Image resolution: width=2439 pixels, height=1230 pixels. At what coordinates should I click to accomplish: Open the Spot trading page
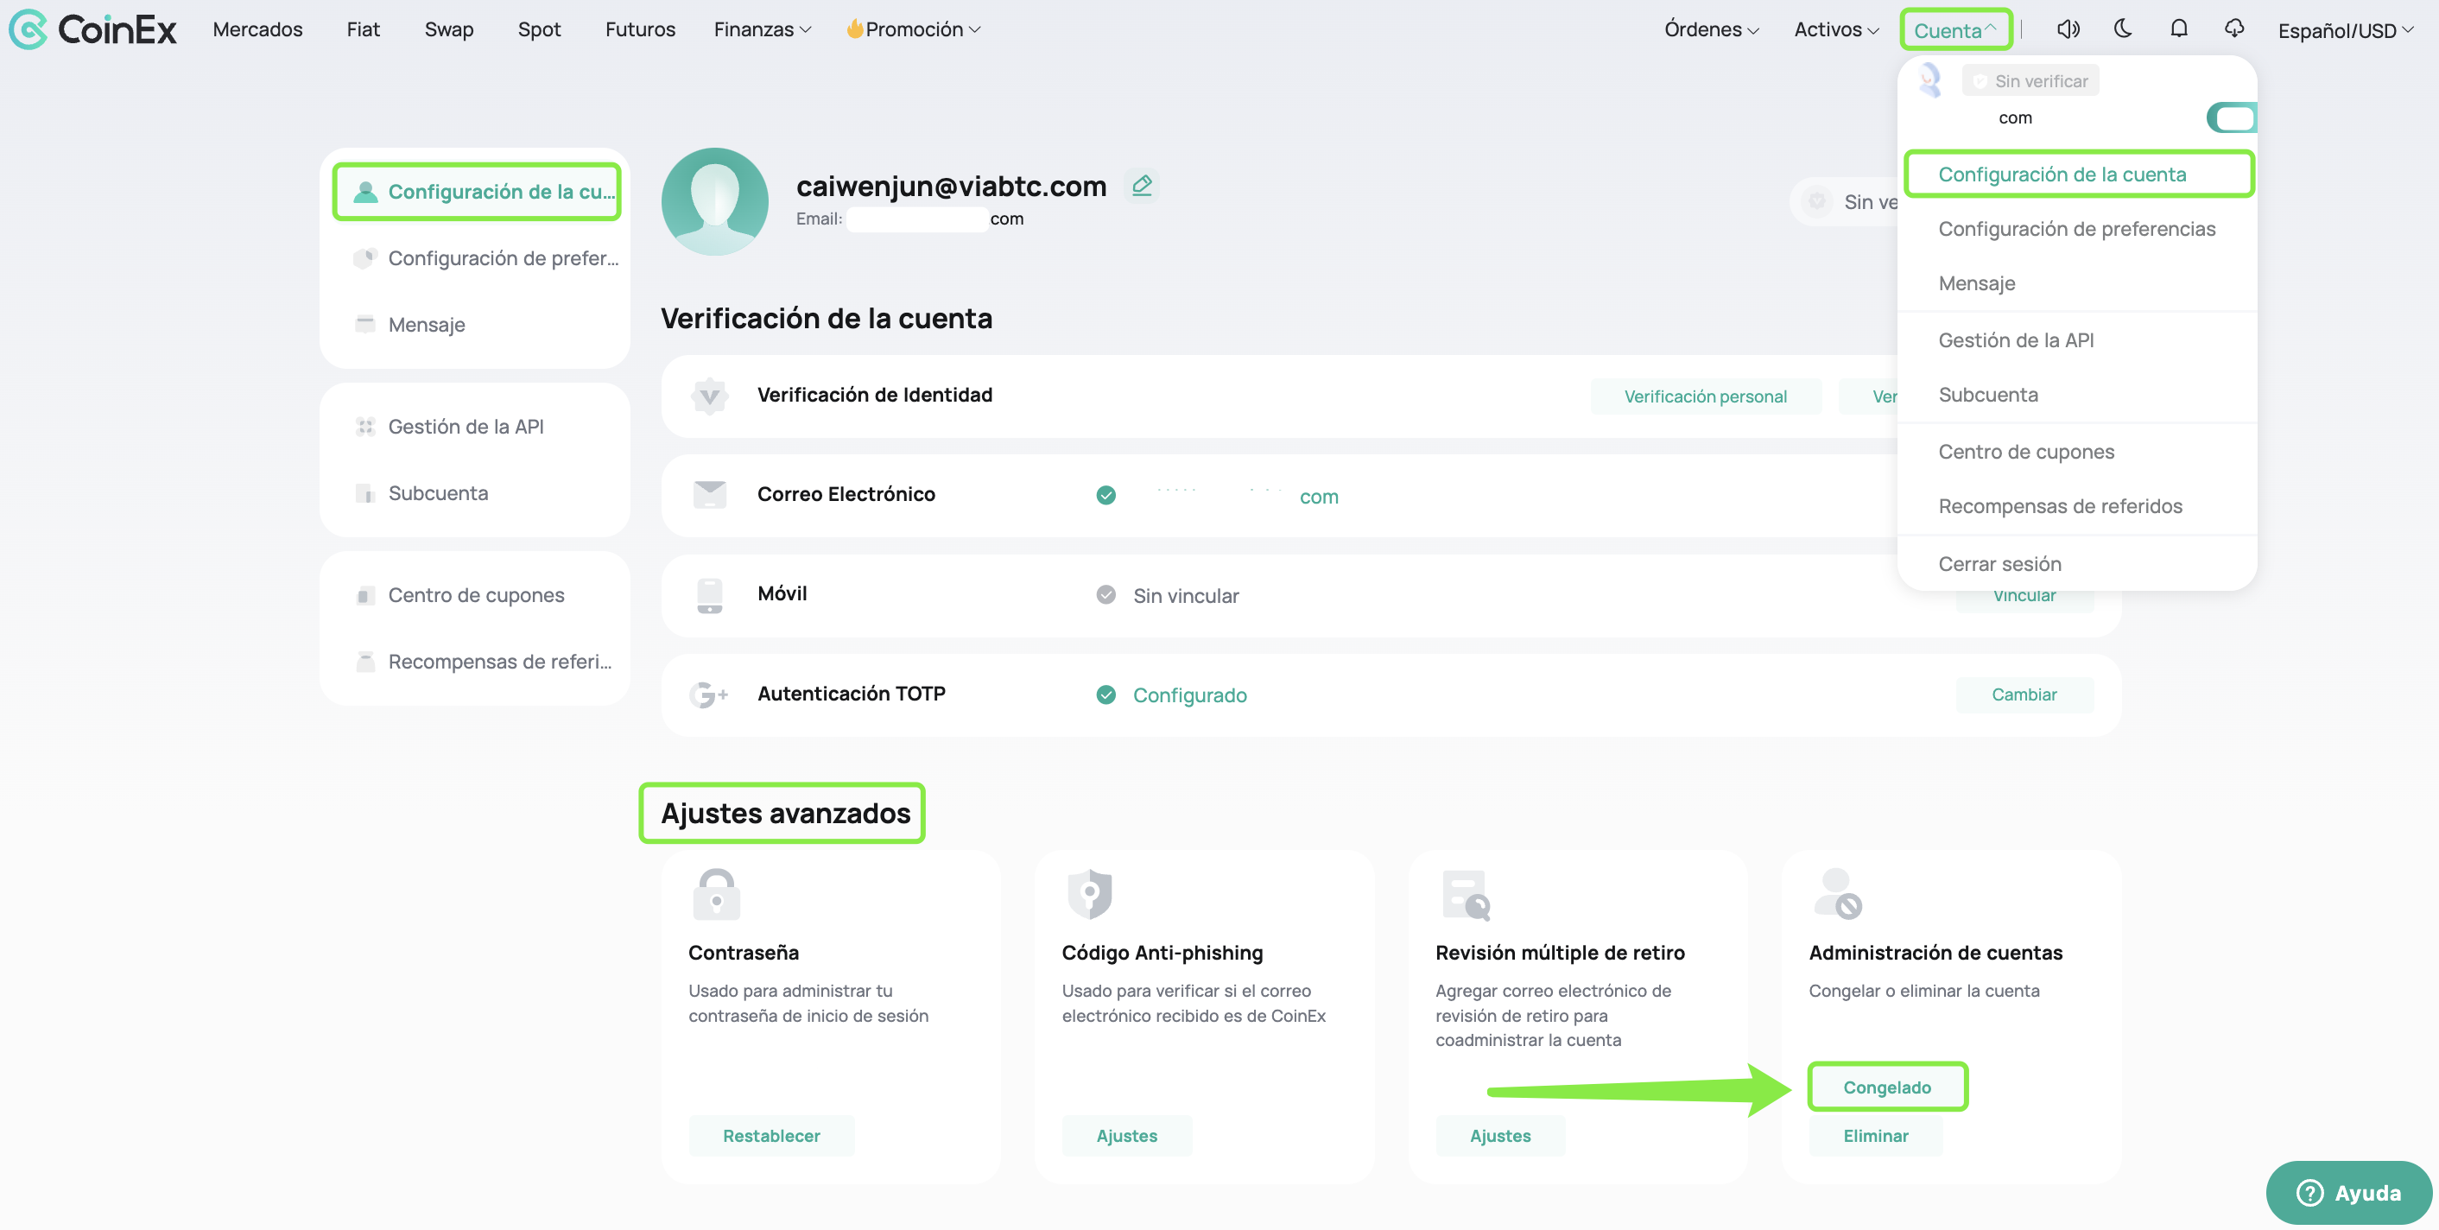(539, 29)
